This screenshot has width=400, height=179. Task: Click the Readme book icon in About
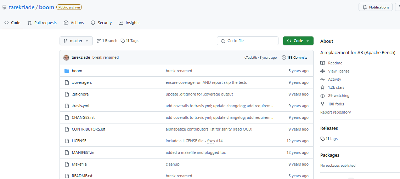tap(322, 63)
